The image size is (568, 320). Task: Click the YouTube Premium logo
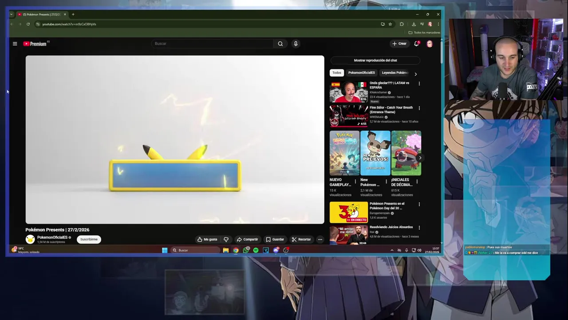point(35,44)
